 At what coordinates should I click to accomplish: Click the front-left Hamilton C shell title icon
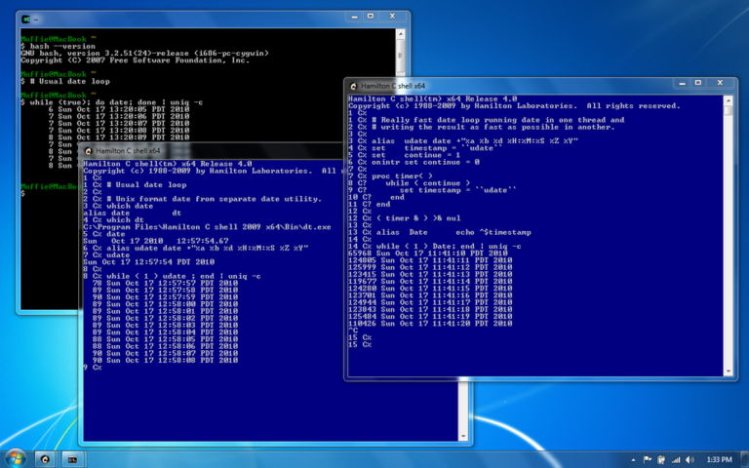click(x=88, y=151)
